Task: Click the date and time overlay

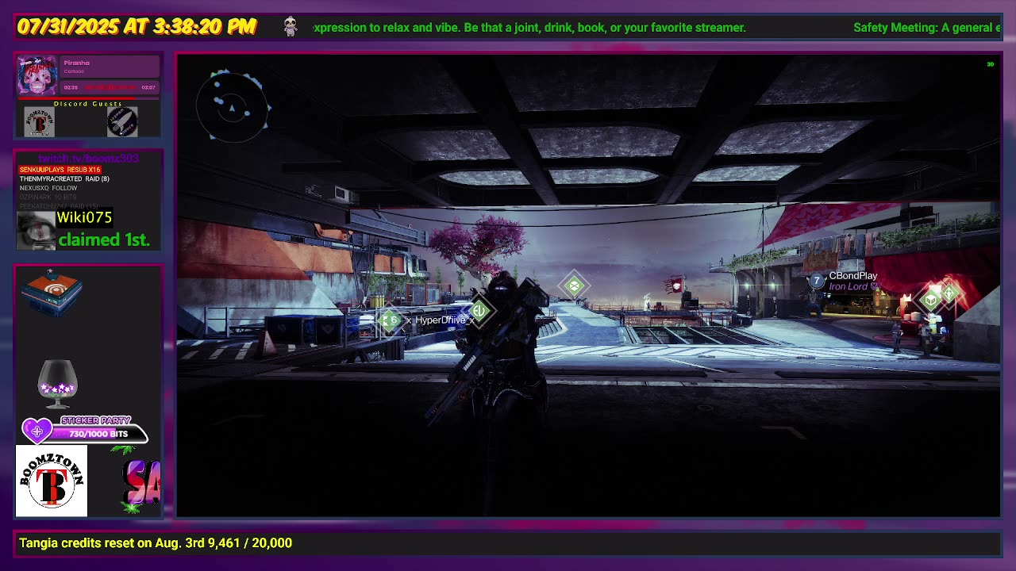Action: (137, 27)
